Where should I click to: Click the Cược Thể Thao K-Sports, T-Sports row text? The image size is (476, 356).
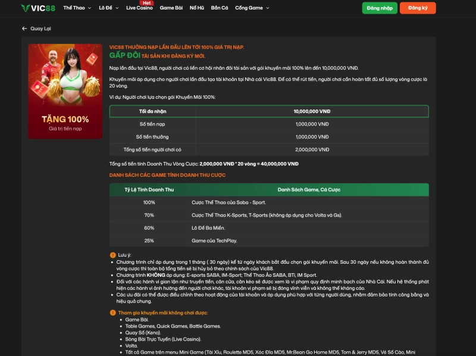(267, 216)
